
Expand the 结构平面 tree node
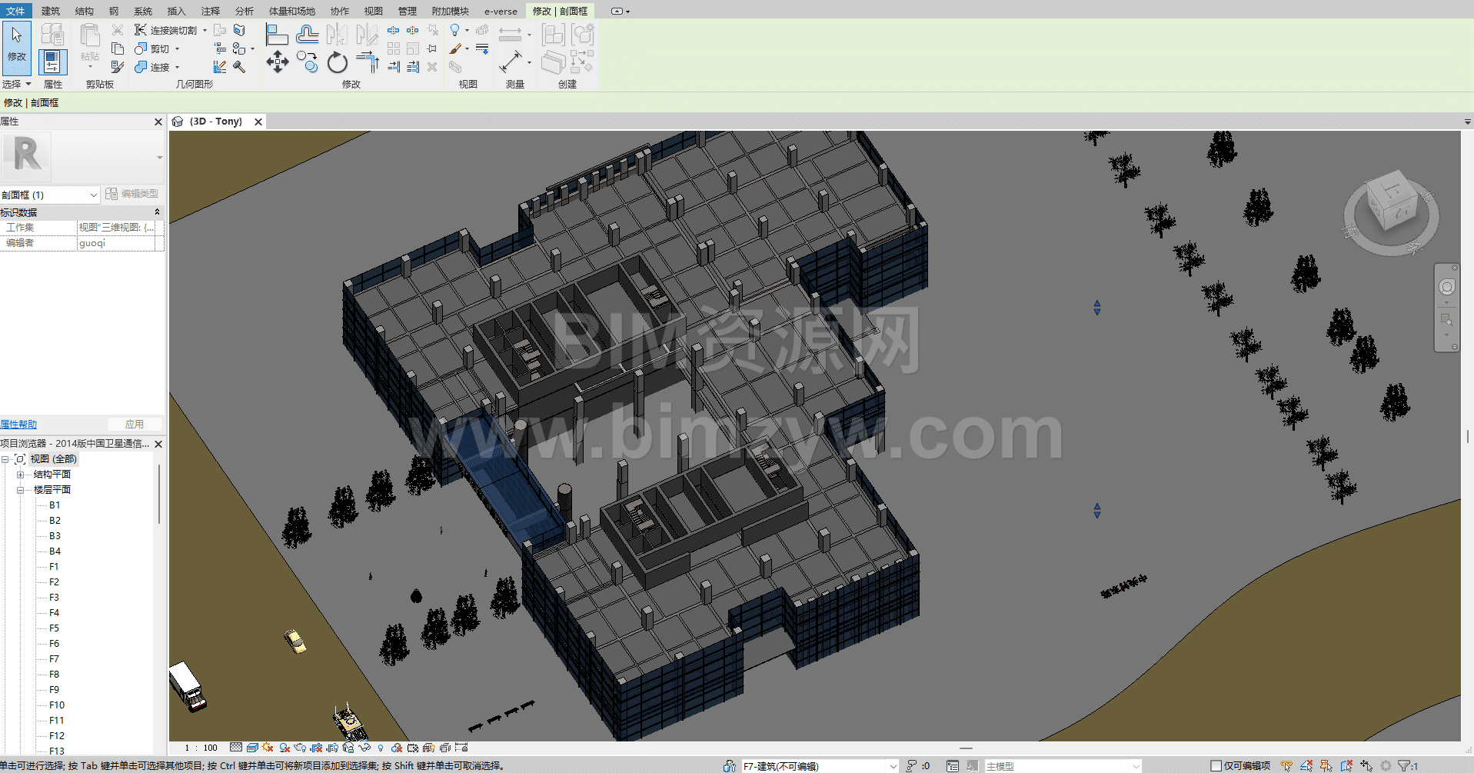pyautogui.click(x=21, y=475)
